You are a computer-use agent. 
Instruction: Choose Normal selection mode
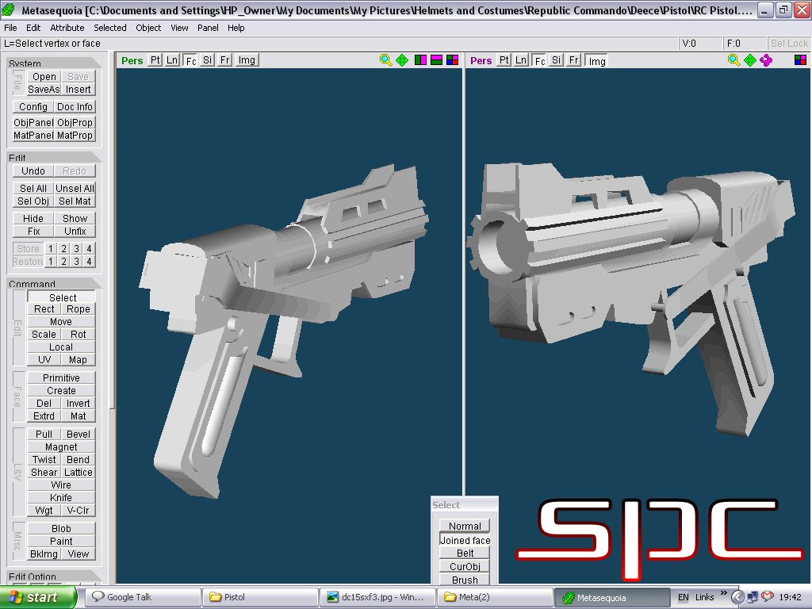465,527
